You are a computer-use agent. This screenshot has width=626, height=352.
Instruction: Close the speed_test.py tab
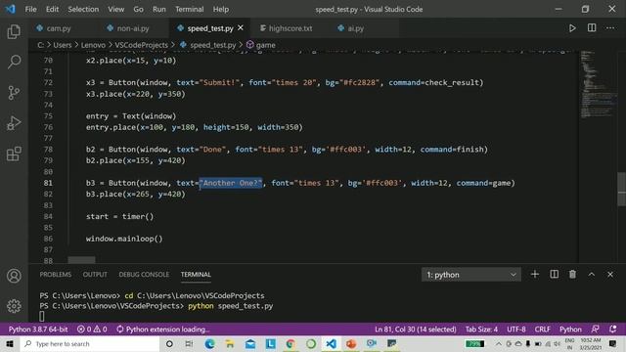[x=241, y=28]
